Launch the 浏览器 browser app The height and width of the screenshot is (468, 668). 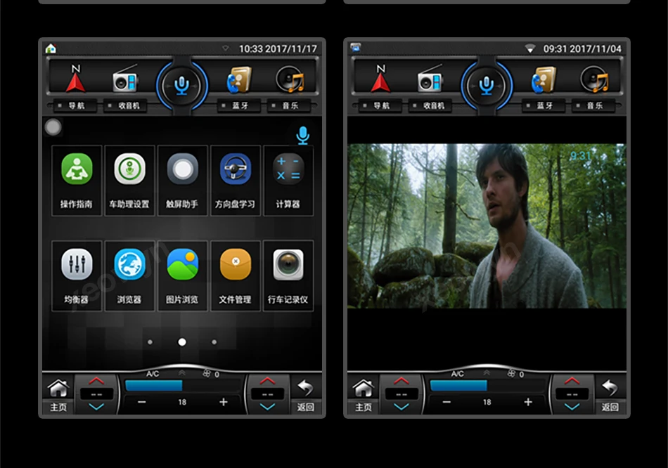(x=129, y=276)
